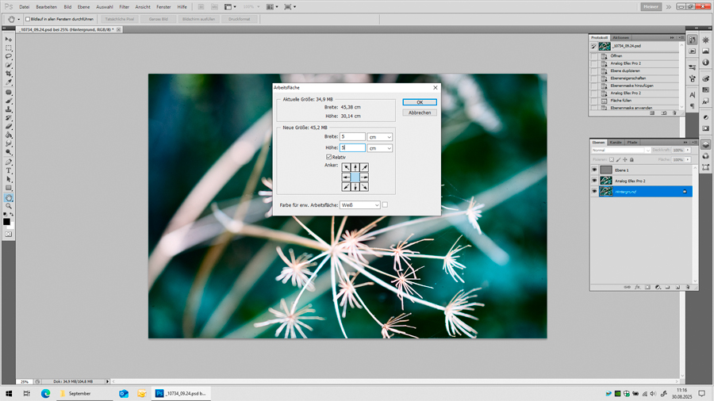
Task: Open the canvas extension color dropdown
Action: click(x=359, y=205)
